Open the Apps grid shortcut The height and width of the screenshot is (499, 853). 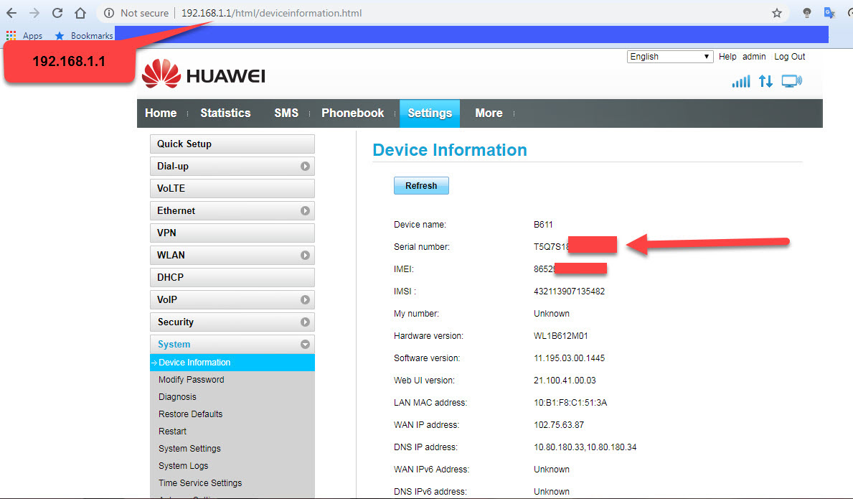tap(24, 35)
